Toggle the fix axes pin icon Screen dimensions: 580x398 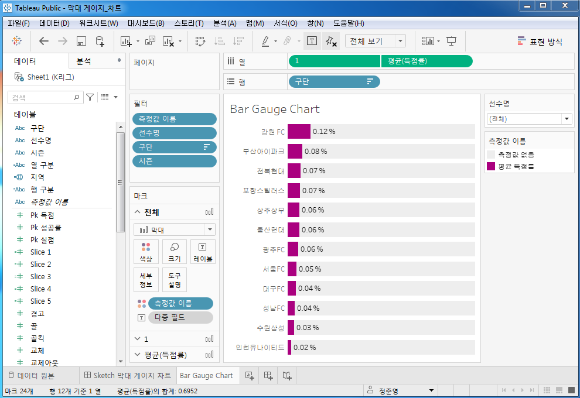coord(331,41)
